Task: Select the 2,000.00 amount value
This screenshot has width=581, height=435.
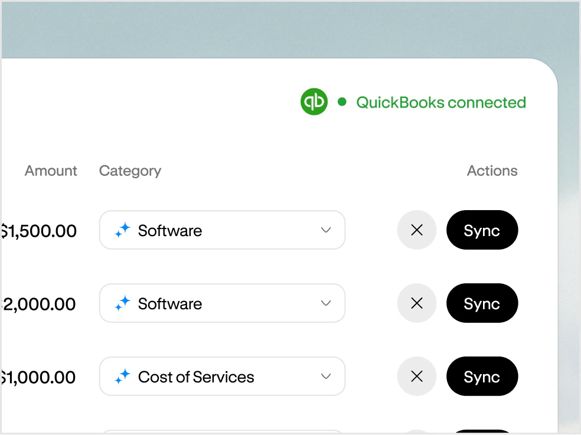Action: [38, 304]
